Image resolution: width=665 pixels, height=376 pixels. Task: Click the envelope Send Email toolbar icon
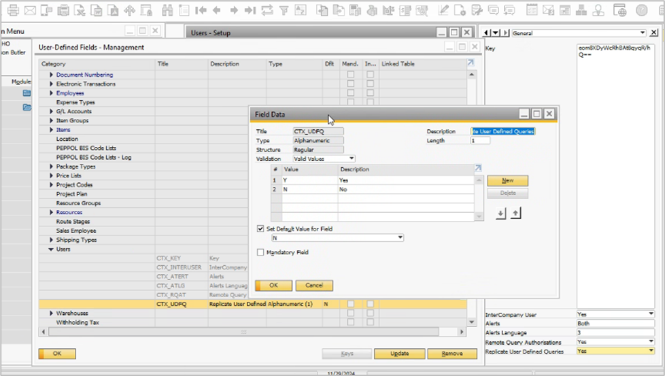pos(29,10)
